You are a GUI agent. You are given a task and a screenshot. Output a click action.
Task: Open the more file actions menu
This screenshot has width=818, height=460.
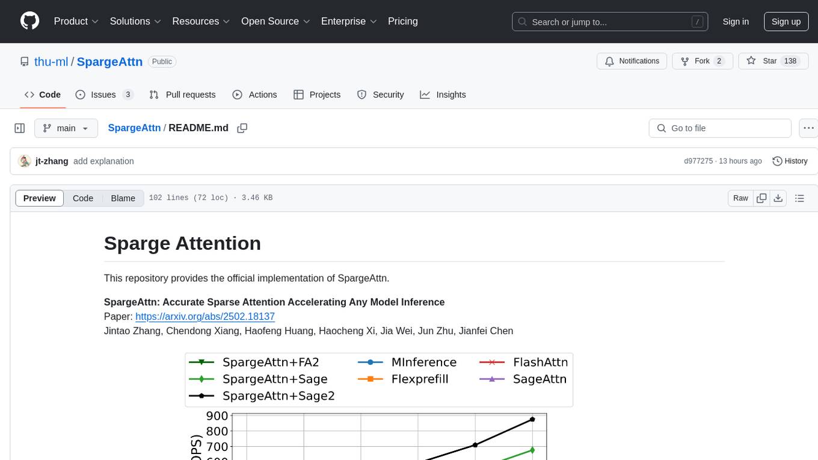[808, 128]
